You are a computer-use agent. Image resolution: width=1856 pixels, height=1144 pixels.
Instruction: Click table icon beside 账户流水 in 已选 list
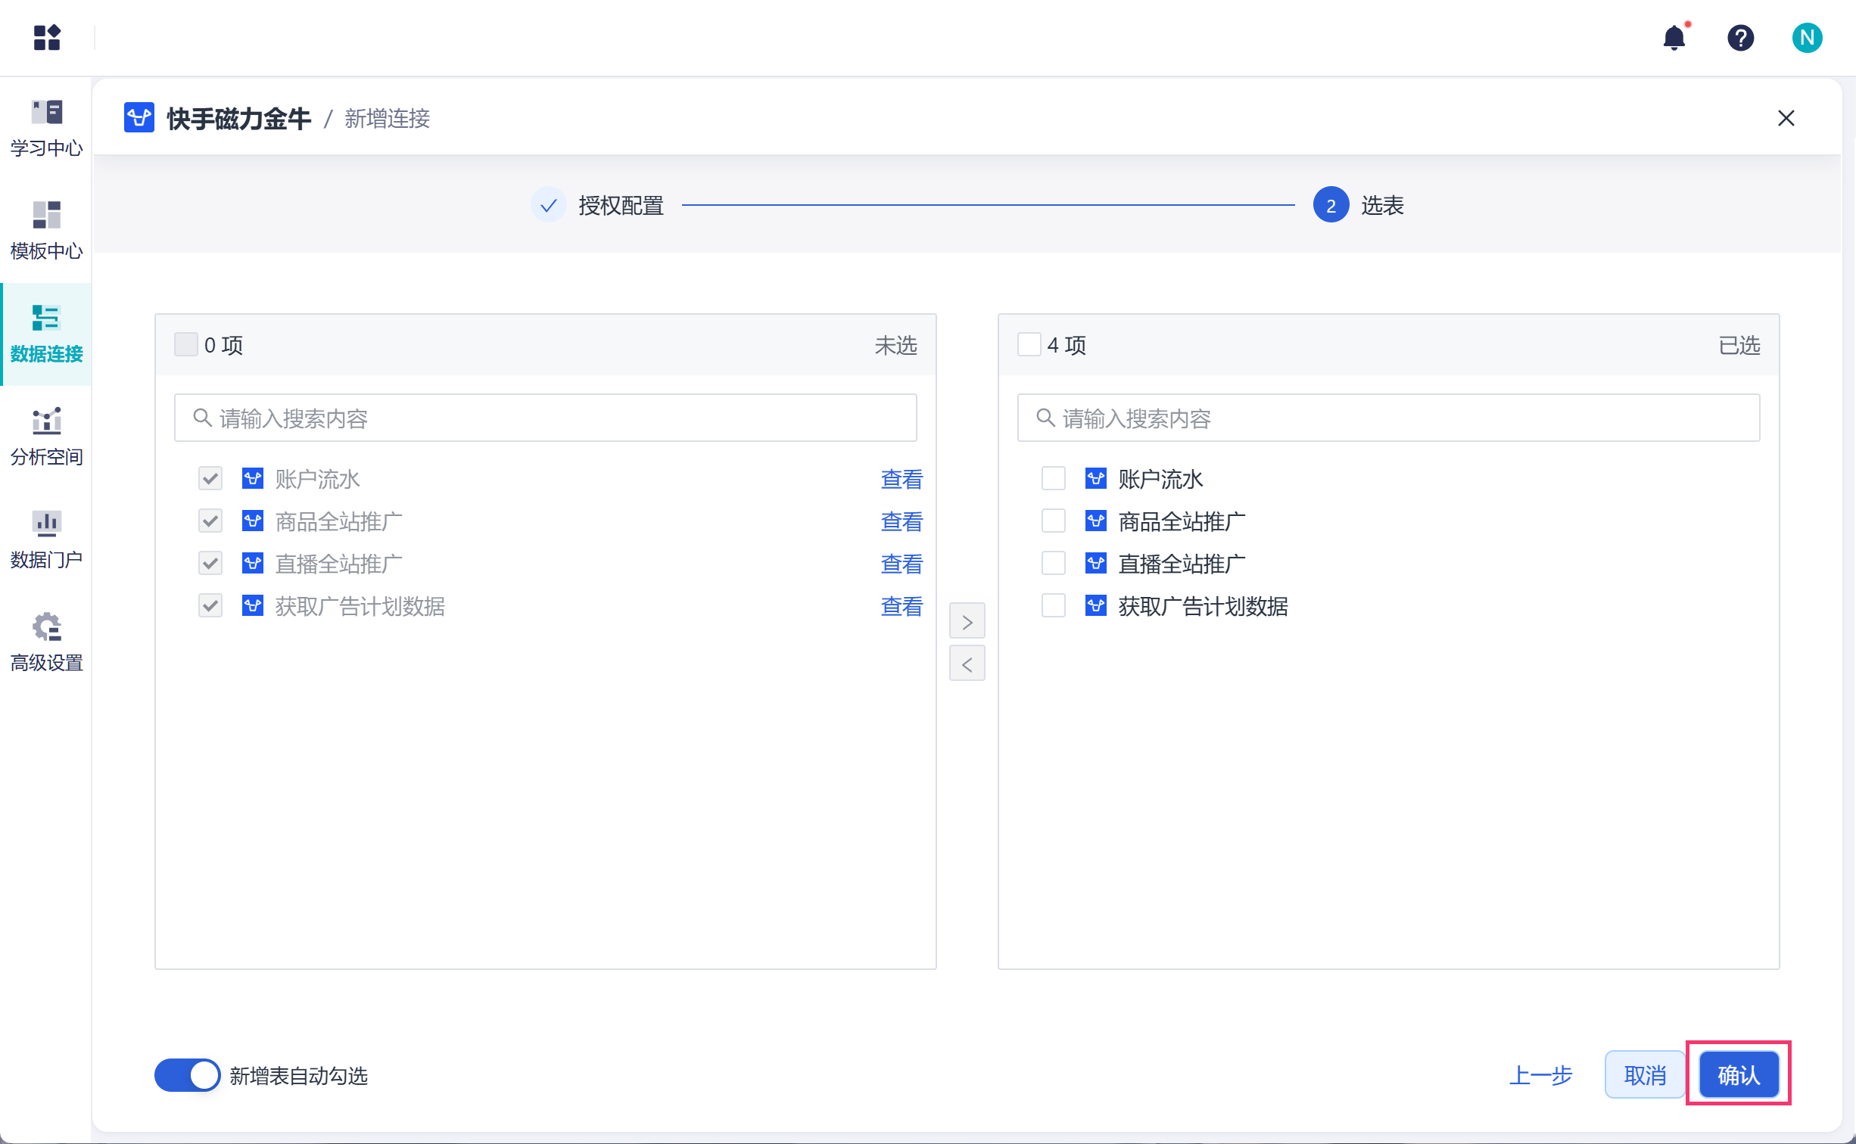point(1096,478)
